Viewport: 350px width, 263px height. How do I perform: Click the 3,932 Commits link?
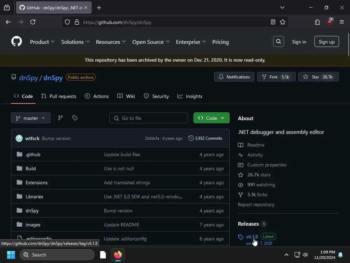coord(205,138)
